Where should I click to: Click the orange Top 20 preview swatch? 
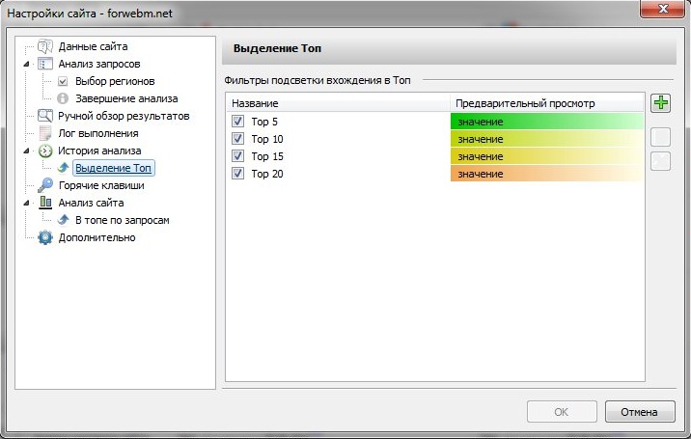[546, 174]
